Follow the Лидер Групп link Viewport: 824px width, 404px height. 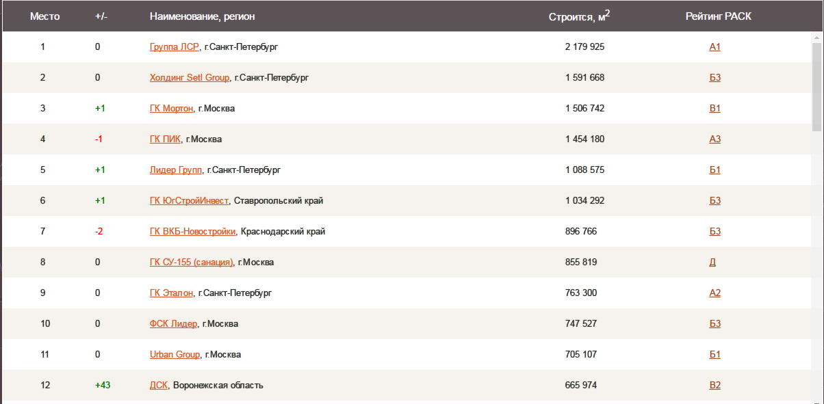(x=176, y=170)
